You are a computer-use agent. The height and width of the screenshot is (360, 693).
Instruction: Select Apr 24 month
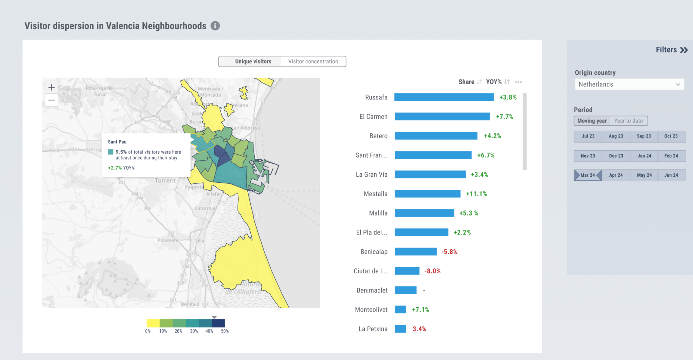[x=616, y=175]
